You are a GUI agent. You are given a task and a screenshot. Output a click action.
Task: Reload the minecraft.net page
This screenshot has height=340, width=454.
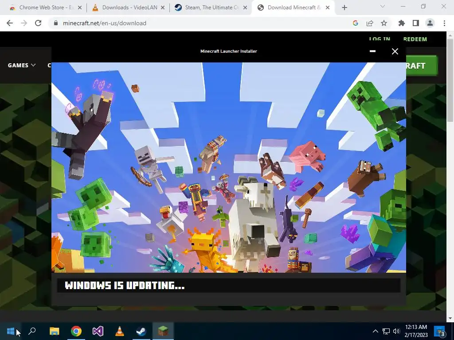pos(38,23)
